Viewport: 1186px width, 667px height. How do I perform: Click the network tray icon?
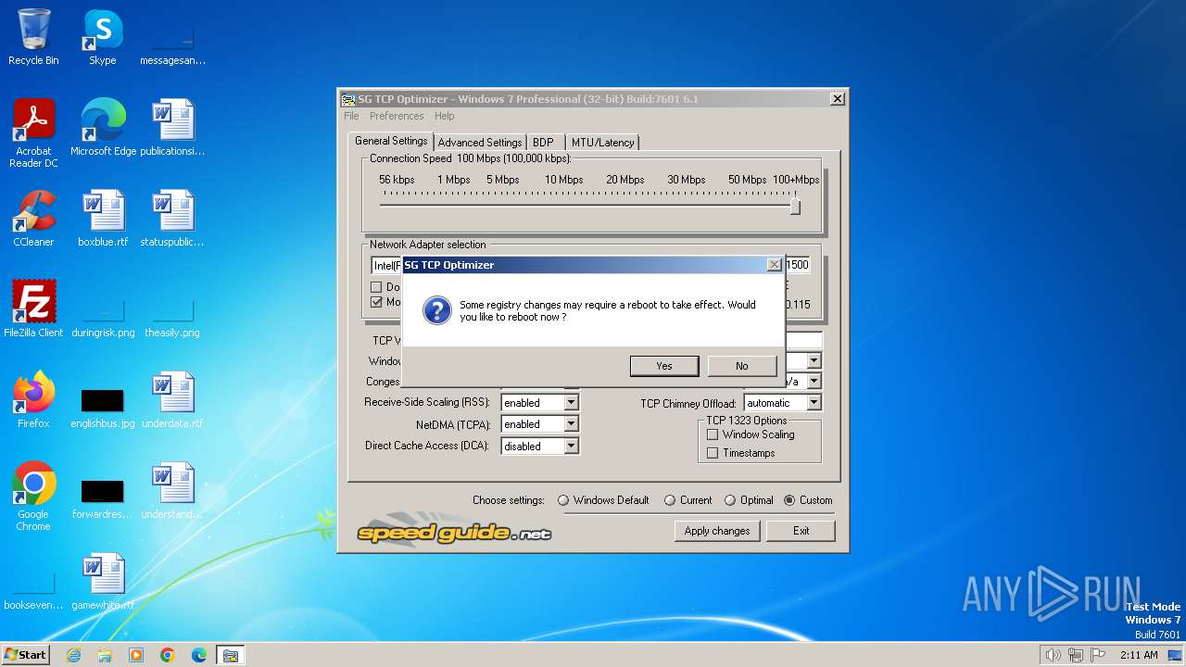1076,655
